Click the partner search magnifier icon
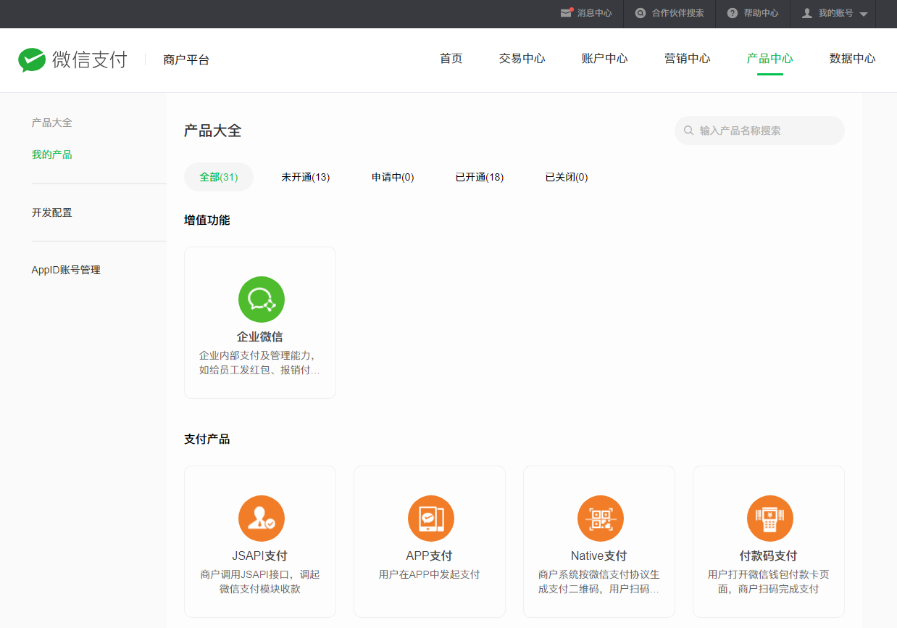The height and width of the screenshot is (628, 897). [x=641, y=13]
